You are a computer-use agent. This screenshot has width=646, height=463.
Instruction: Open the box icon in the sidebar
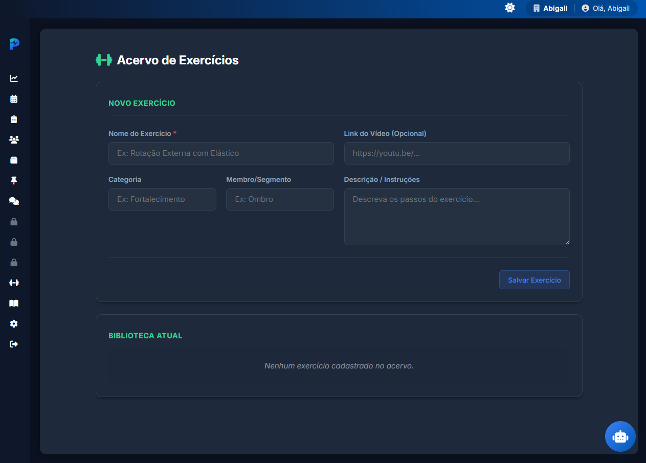[14, 160]
